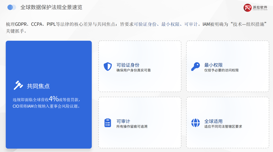Image resolution: width=273 pixels, height=152 pixels.
Task: Click the gavel icon beside 共同焦点
Action: 18,85
